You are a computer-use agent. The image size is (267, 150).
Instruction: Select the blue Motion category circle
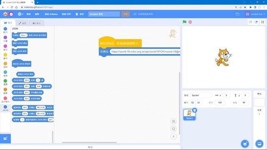click(x=5, y=29)
